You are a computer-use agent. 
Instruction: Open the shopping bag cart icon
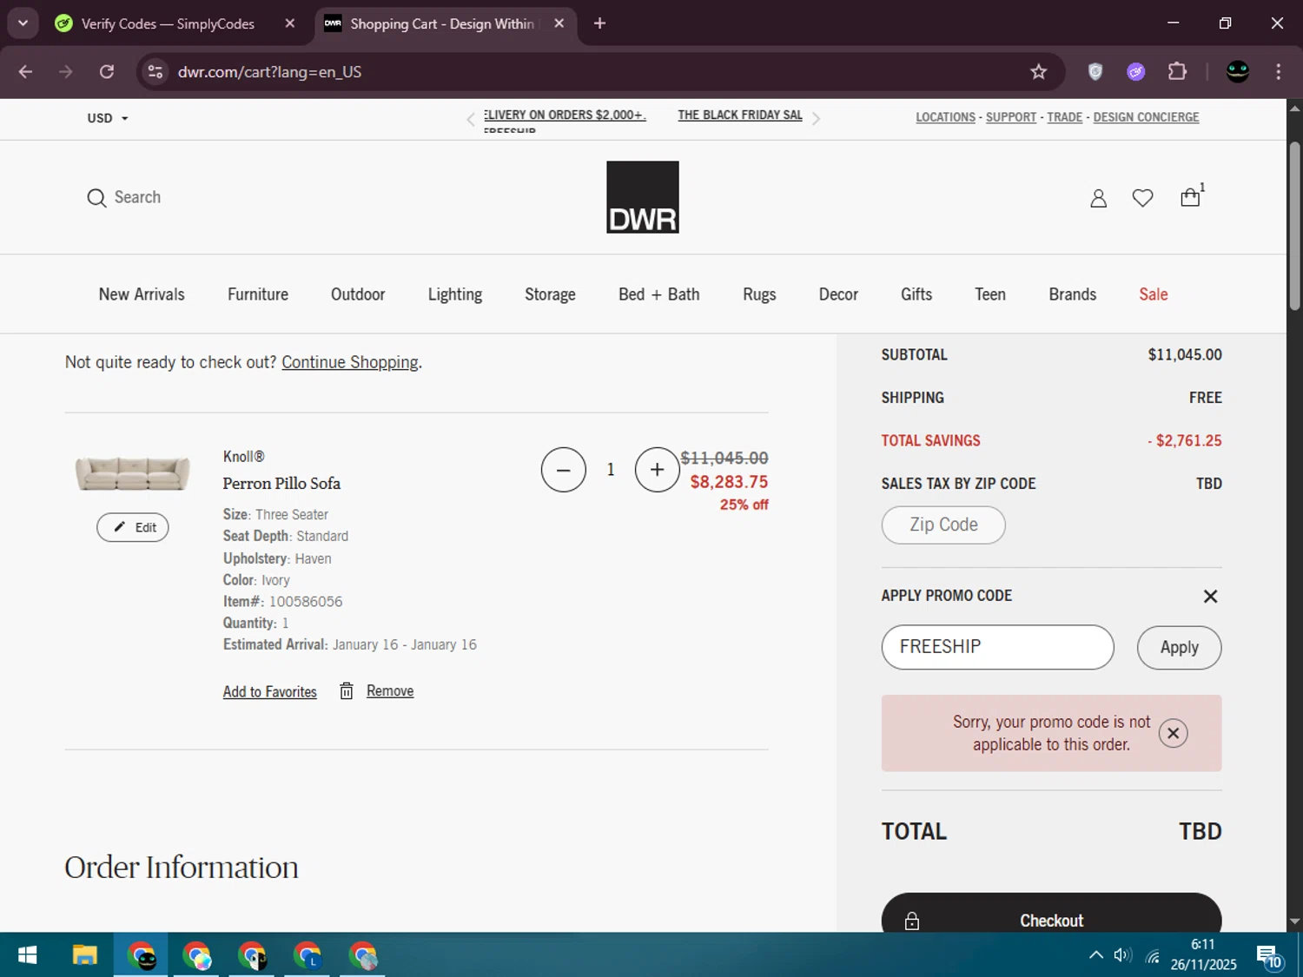click(x=1190, y=197)
